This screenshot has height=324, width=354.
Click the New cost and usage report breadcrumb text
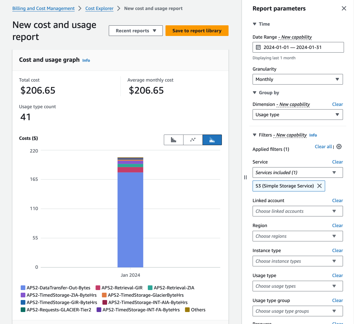click(153, 9)
